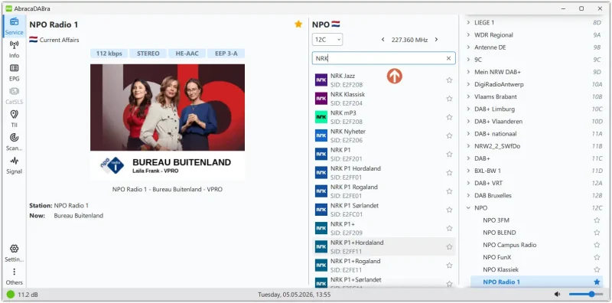Go to previous frequency channel
Image resolution: width=612 pixels, height=303 pixels.
pyautogui.click(x=383, y=40)
